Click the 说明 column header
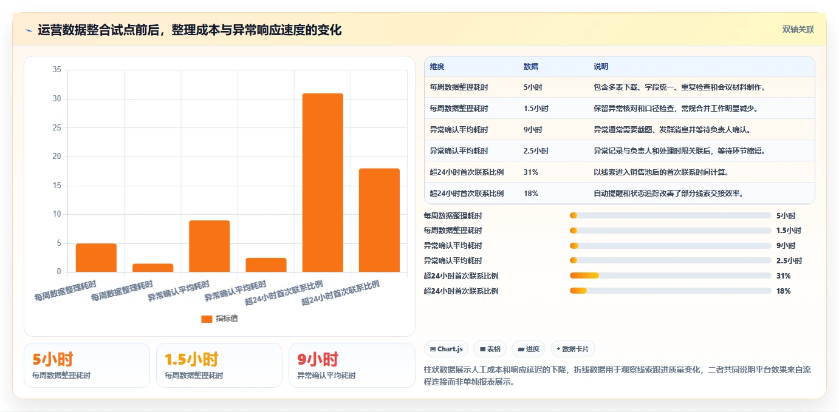The height and width of the screenshot is (412, 839). tap(601, 67)
